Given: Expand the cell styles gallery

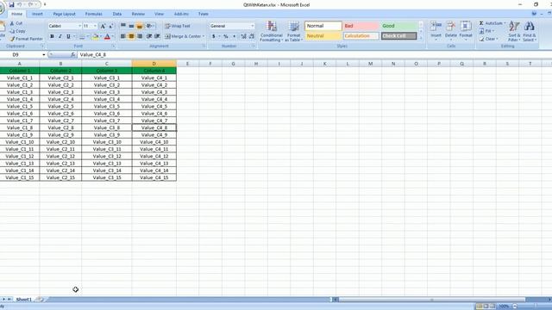Looking at the screenshot, I should pos(421,38).
